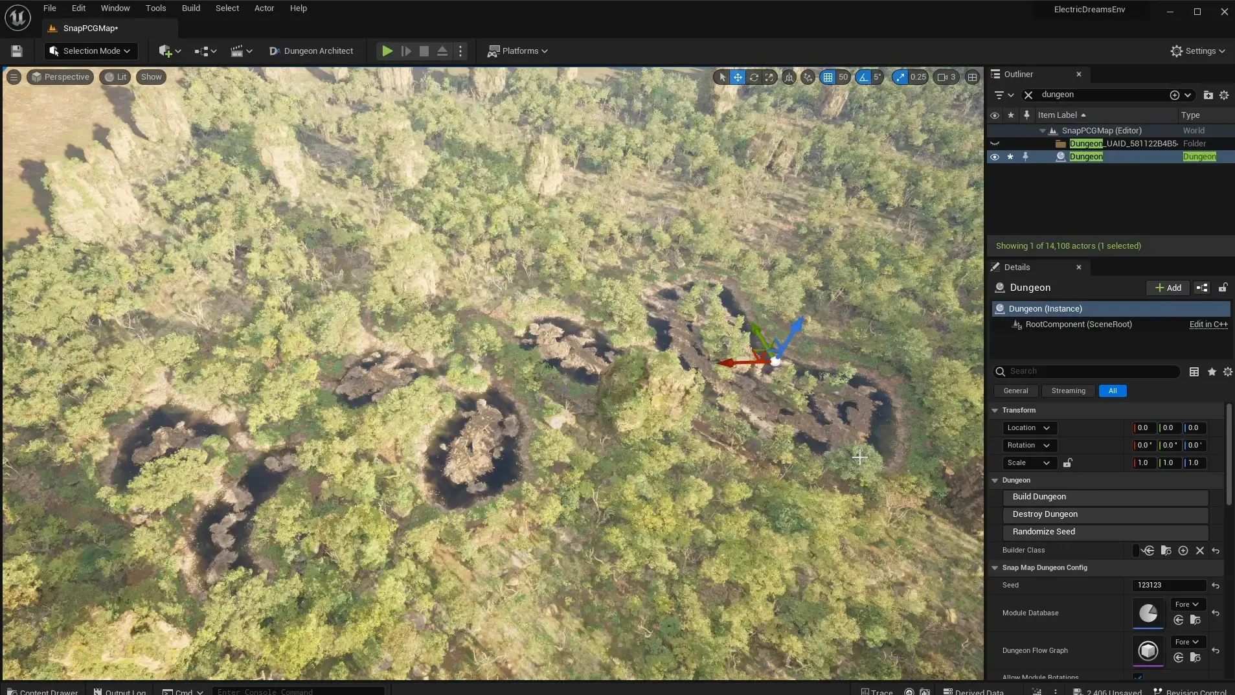Open the Window menu
This screenshot has width=1235, height=695.
pyautogui.click(x=115, y=8)
